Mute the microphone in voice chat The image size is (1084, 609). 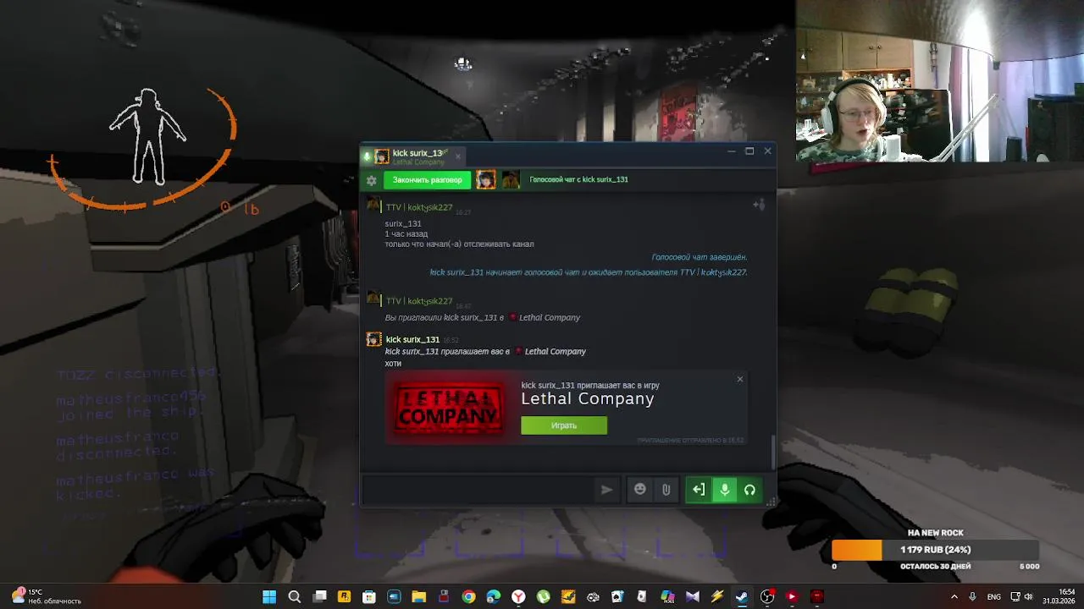click(724, 489)
